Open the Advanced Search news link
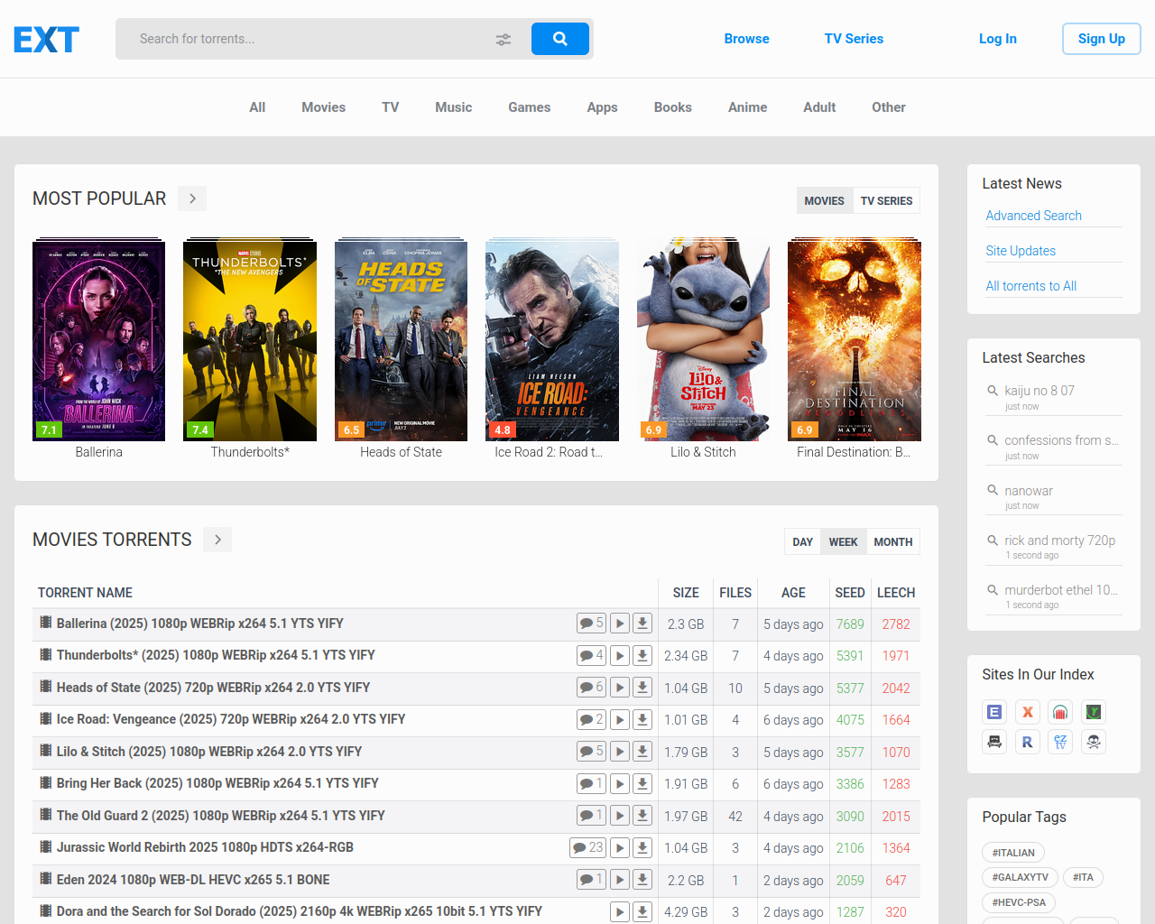Screen dimensions: 1155x924 click(1033, 216)
